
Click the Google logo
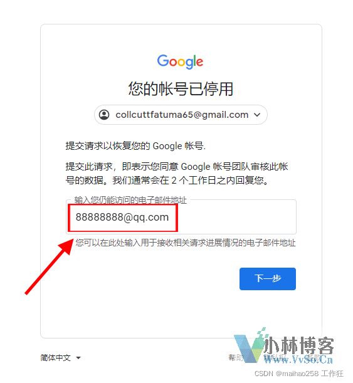(x=180, y=61)
